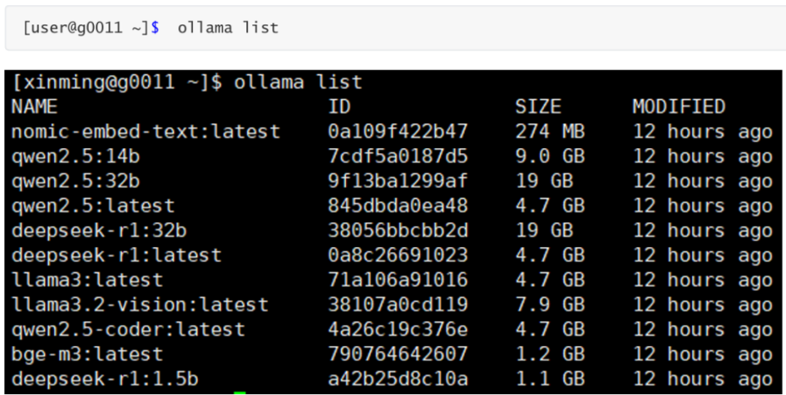Select the deepseek-r1:32b model name
The height and width of the screenshot is (395, 786).
coord(99,231)
